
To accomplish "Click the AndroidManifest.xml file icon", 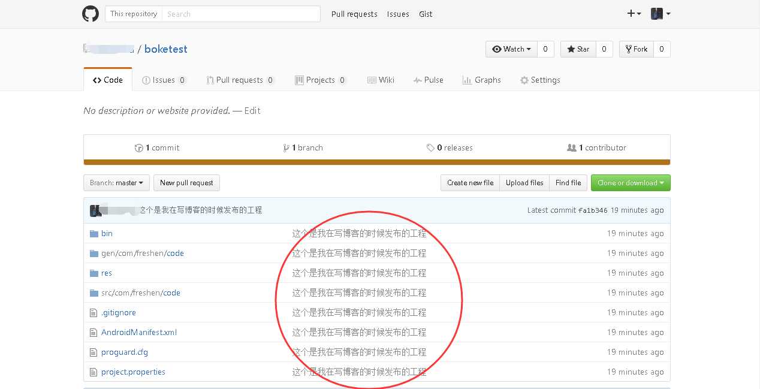I will coord(93,333).
